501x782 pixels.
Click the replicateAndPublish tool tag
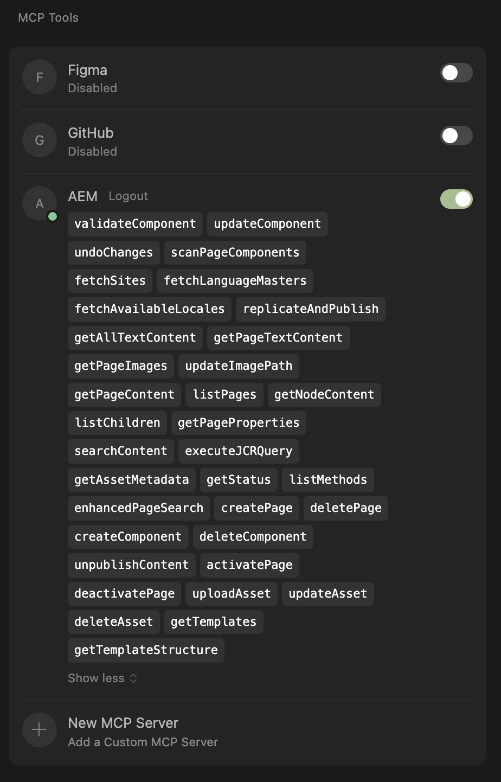[x=311, y=309]
